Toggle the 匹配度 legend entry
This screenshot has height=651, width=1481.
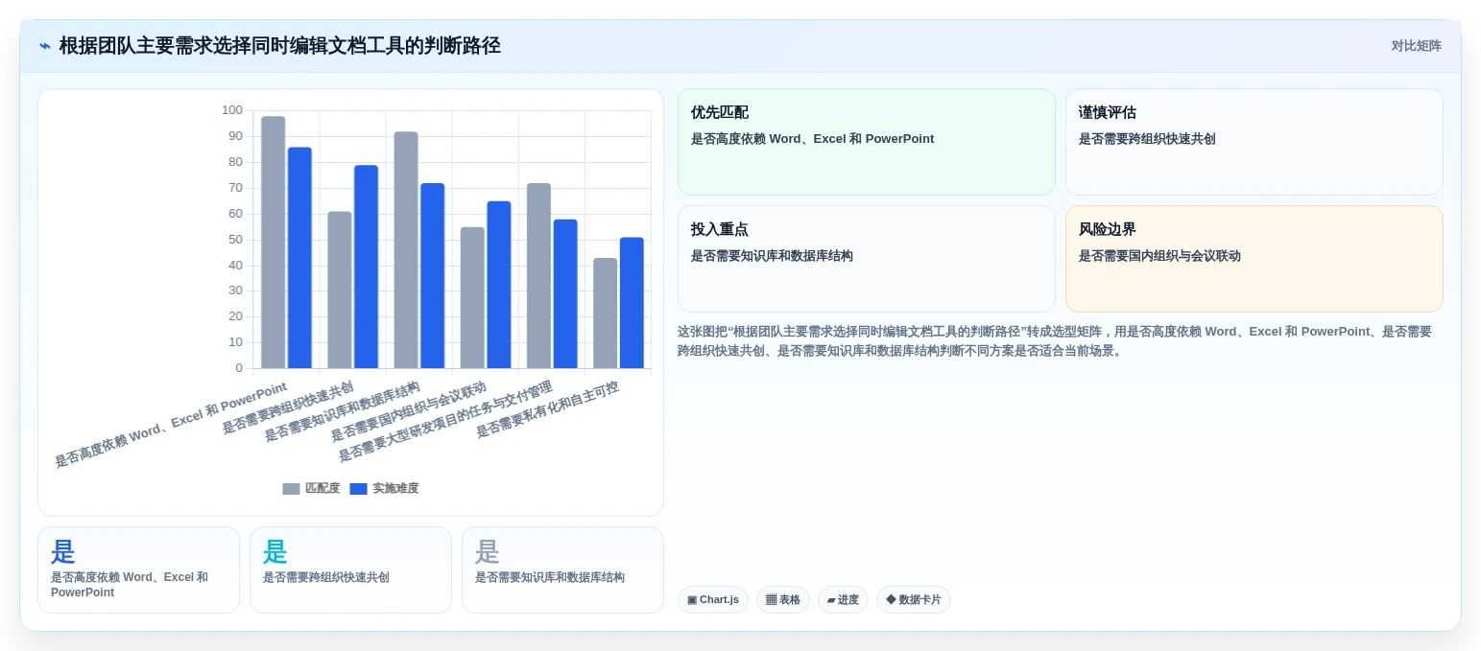(311, 488)
